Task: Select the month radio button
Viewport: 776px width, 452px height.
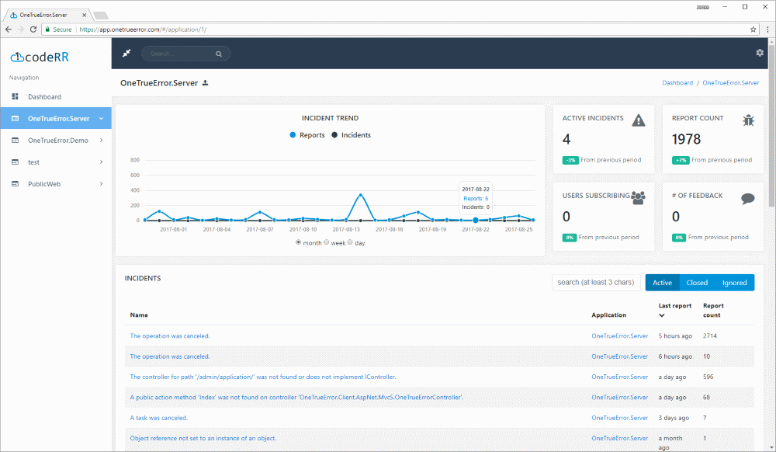Action: pos(298,242)
